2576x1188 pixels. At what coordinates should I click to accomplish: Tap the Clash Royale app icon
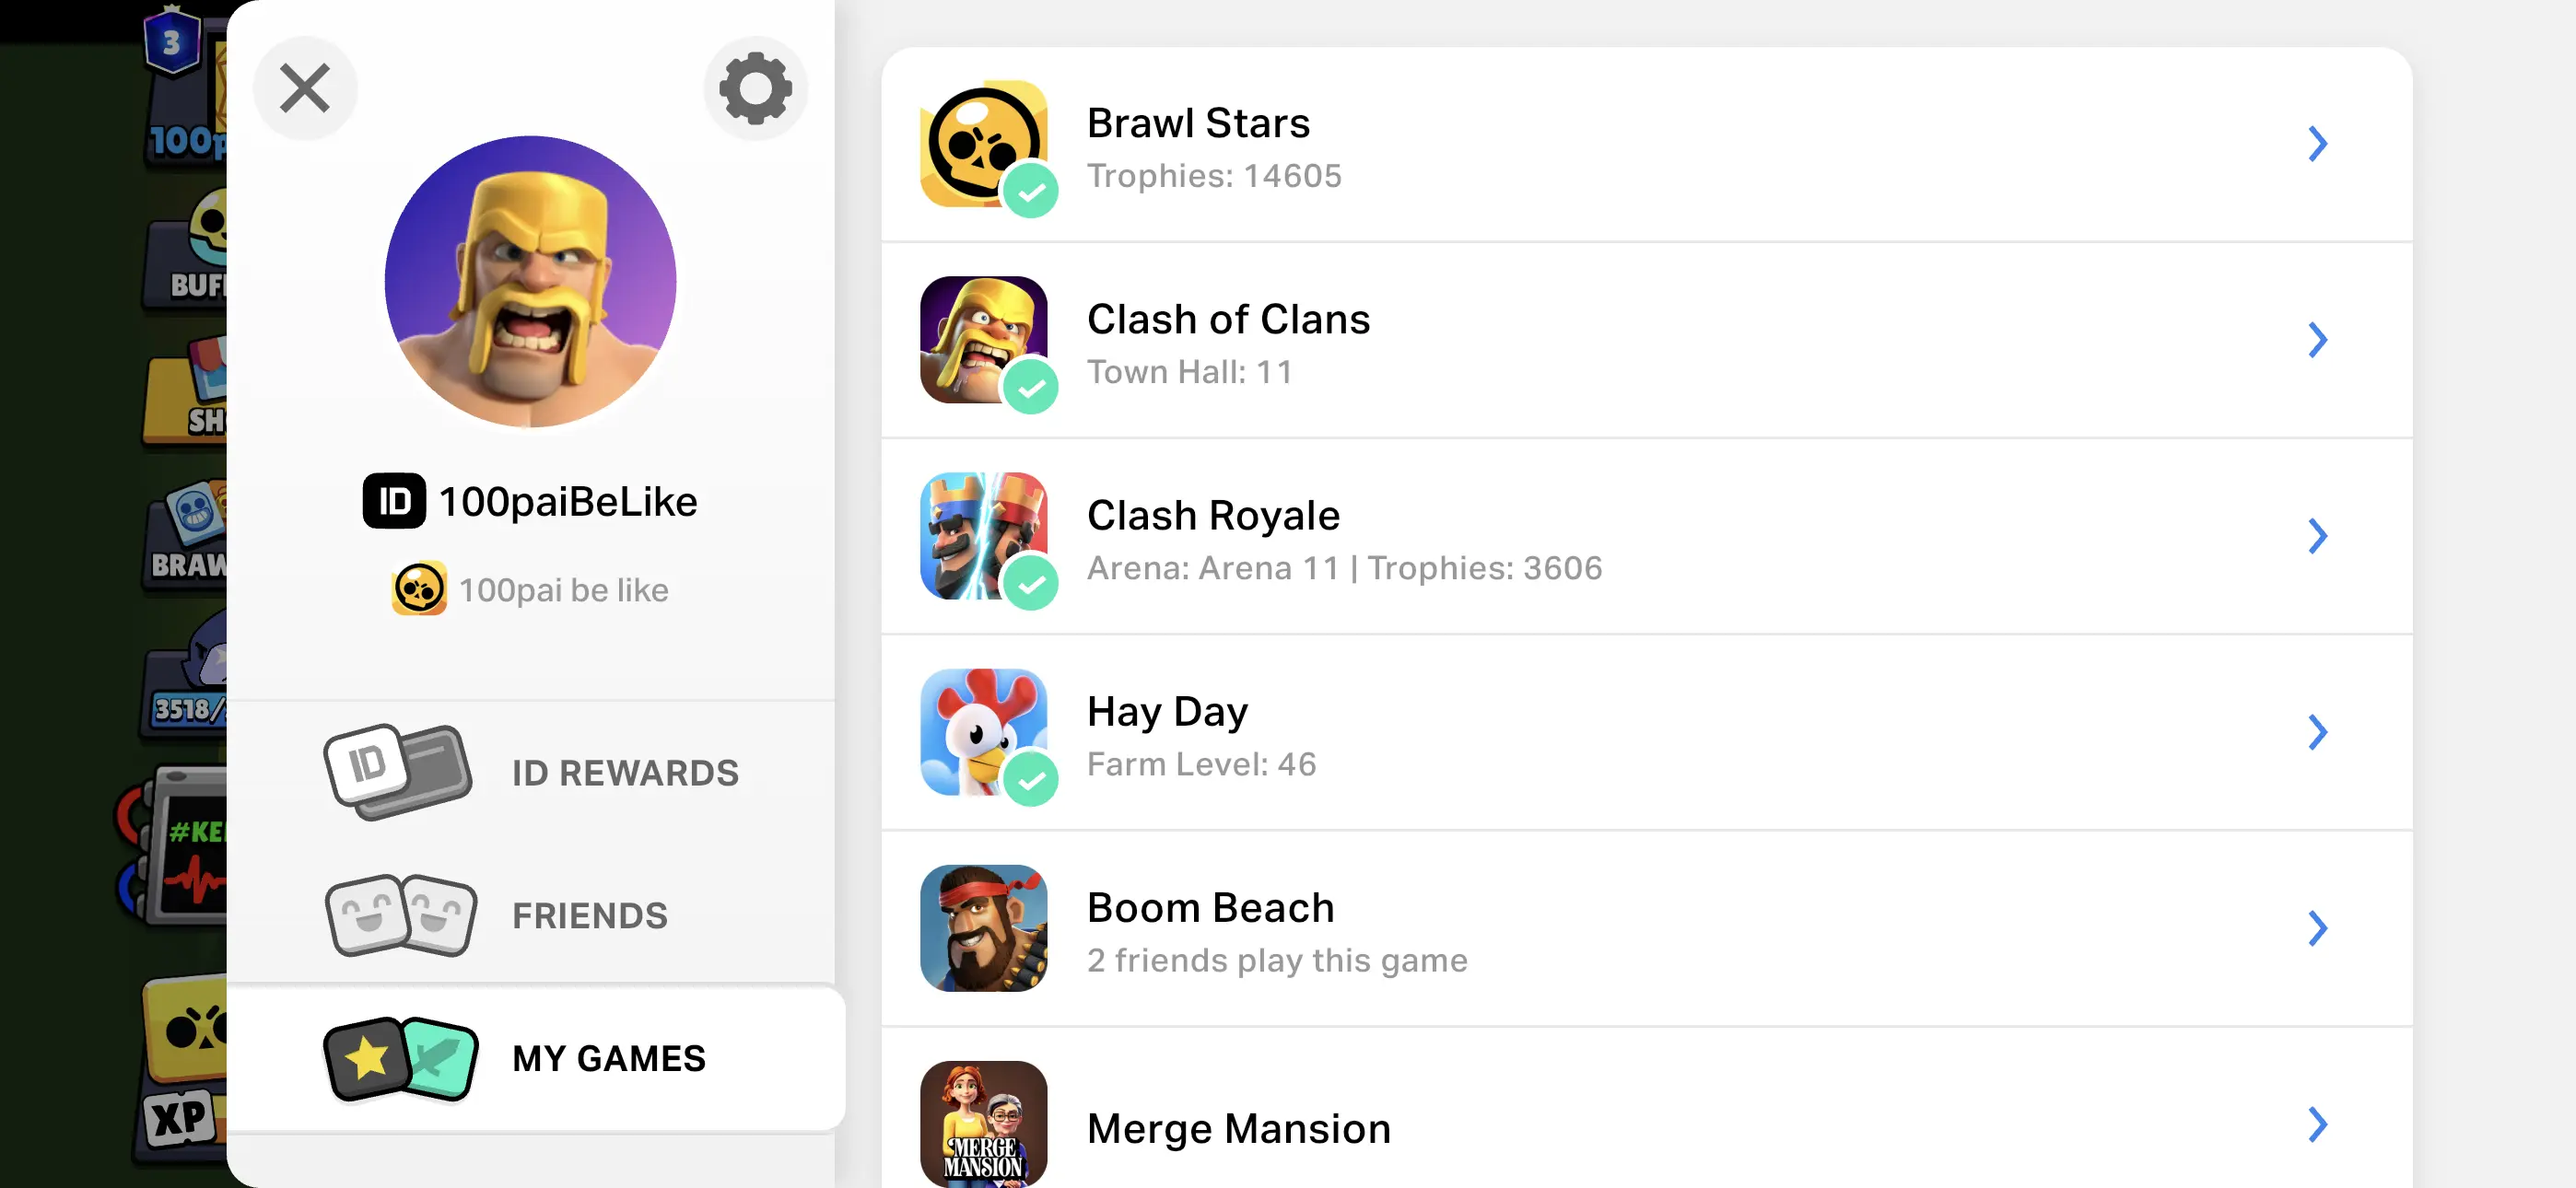[983, 536]
